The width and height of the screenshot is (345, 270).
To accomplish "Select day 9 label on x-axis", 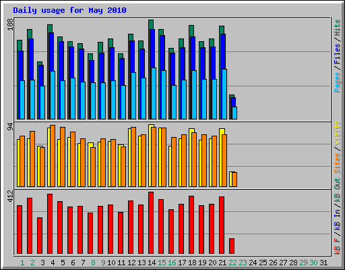I will (x=103, y=263).
